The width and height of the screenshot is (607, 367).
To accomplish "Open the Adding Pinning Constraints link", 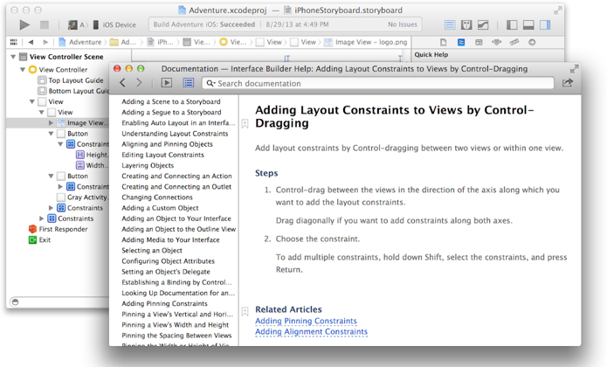I will [306, 321].
